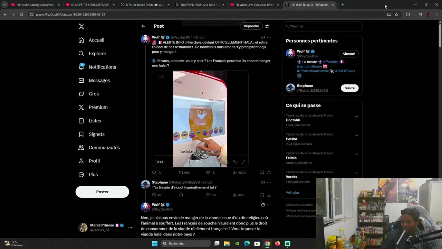
Task: Open more options on Wolf's second reply
Action: [x=269, y=205]
